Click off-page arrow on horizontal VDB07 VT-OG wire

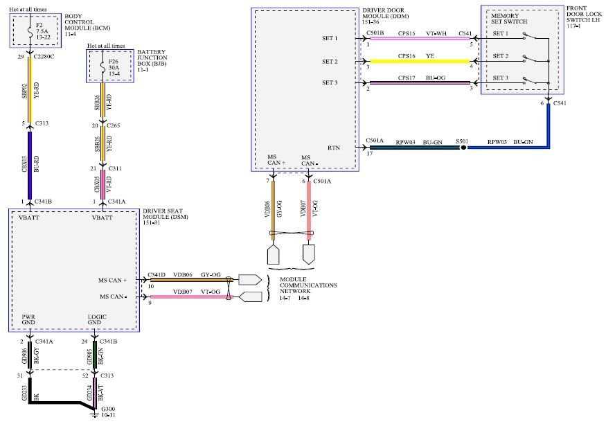[x=250, y=297]
